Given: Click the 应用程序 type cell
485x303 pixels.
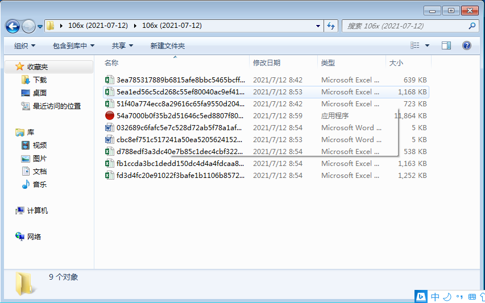Looking at the screenshot, I should point(335,116).
